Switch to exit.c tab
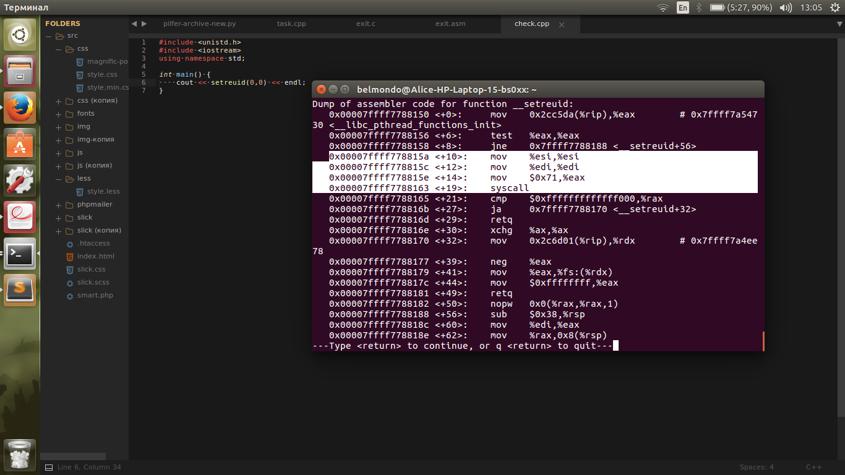845x475 pixels. (x=366, y=24)
